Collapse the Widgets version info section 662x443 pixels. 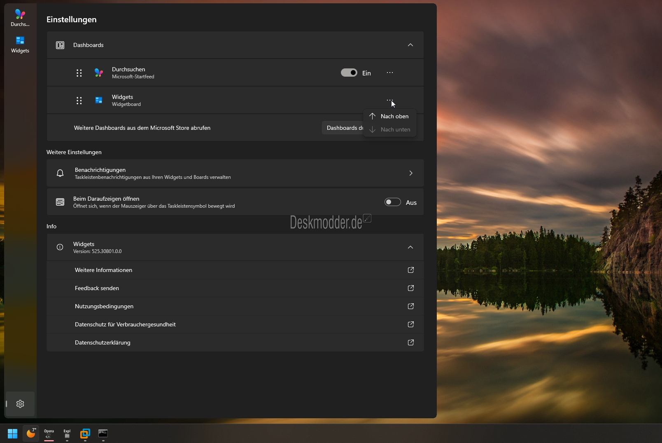click(x=410, y=247)
